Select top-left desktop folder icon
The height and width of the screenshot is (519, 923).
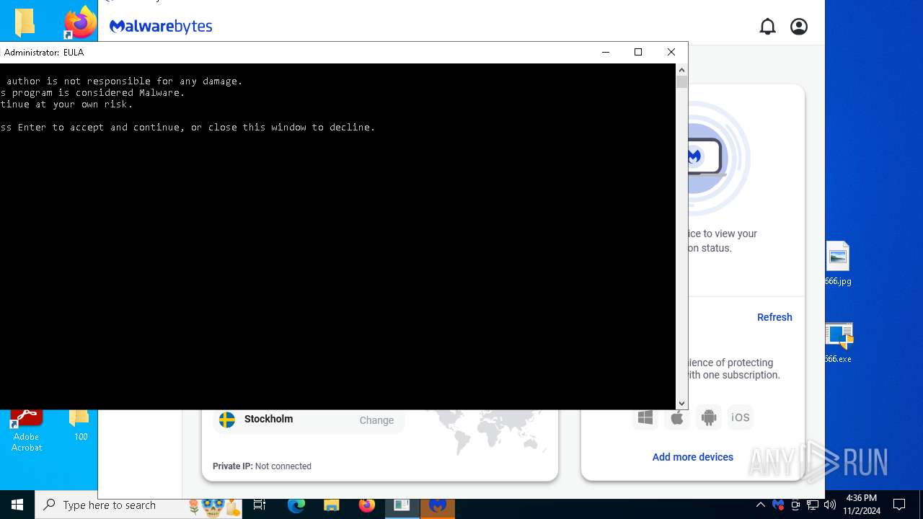25,22
